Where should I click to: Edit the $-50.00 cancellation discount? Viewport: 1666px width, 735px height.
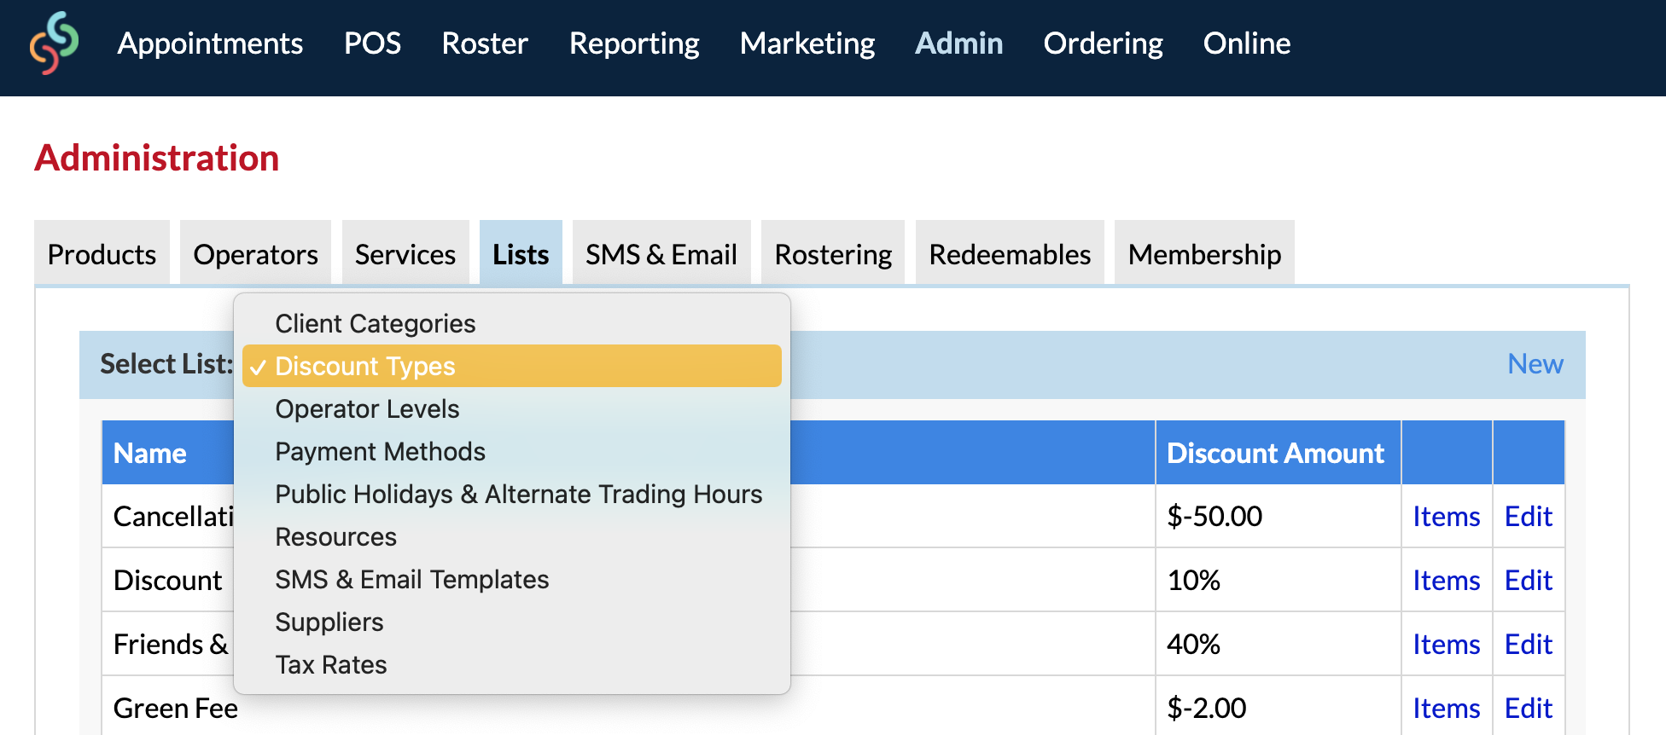click(1528, 516)
